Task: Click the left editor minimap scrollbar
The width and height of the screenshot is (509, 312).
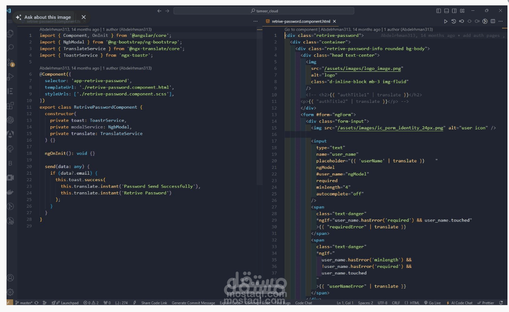Action: pos(260,106)
